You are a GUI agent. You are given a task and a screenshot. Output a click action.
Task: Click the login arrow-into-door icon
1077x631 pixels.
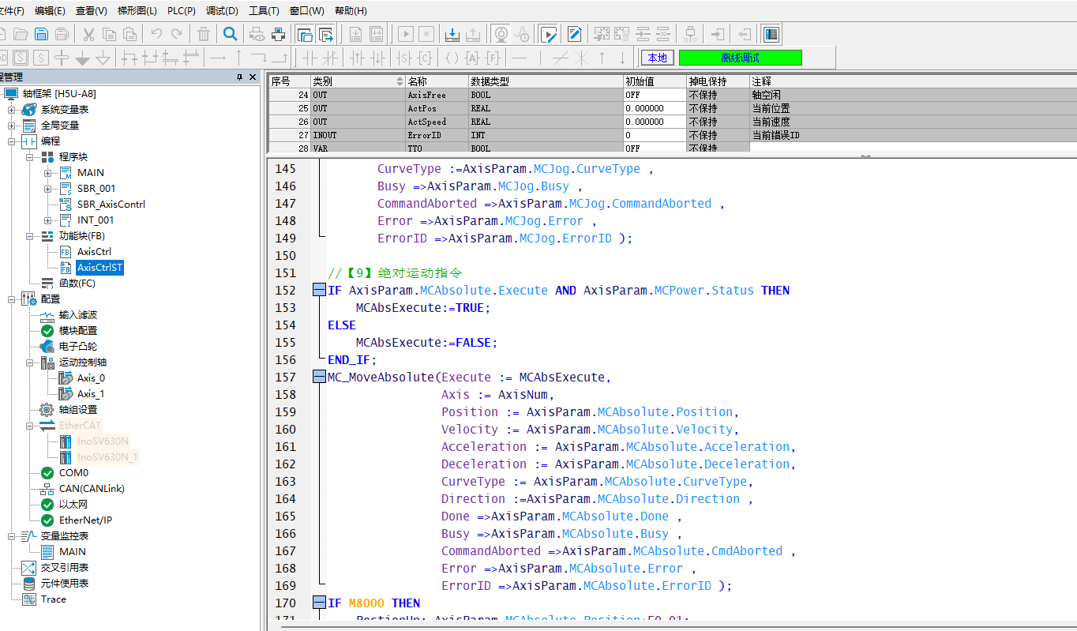pyautogui.click(x=717, y=34)
